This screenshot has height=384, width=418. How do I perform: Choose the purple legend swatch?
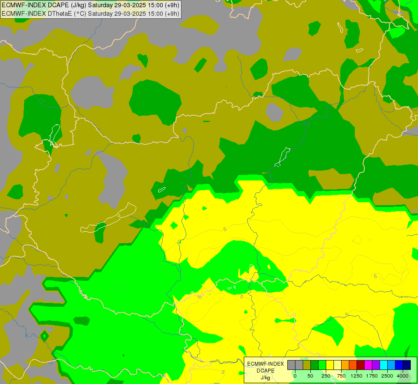tap(376, 365)
